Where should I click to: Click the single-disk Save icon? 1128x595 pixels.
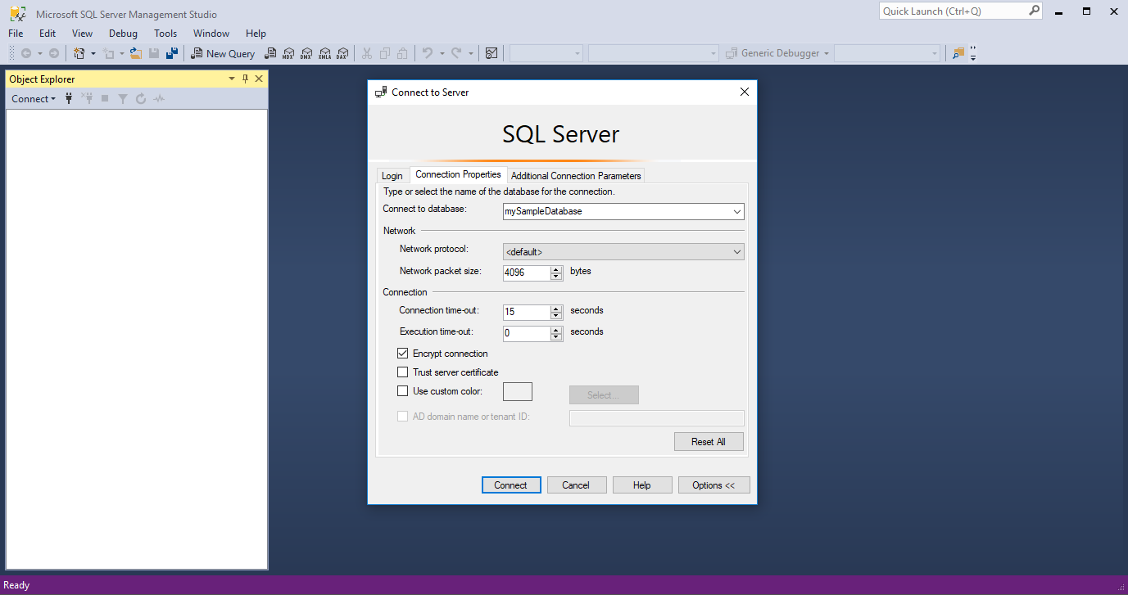click(x=154, y=53)
